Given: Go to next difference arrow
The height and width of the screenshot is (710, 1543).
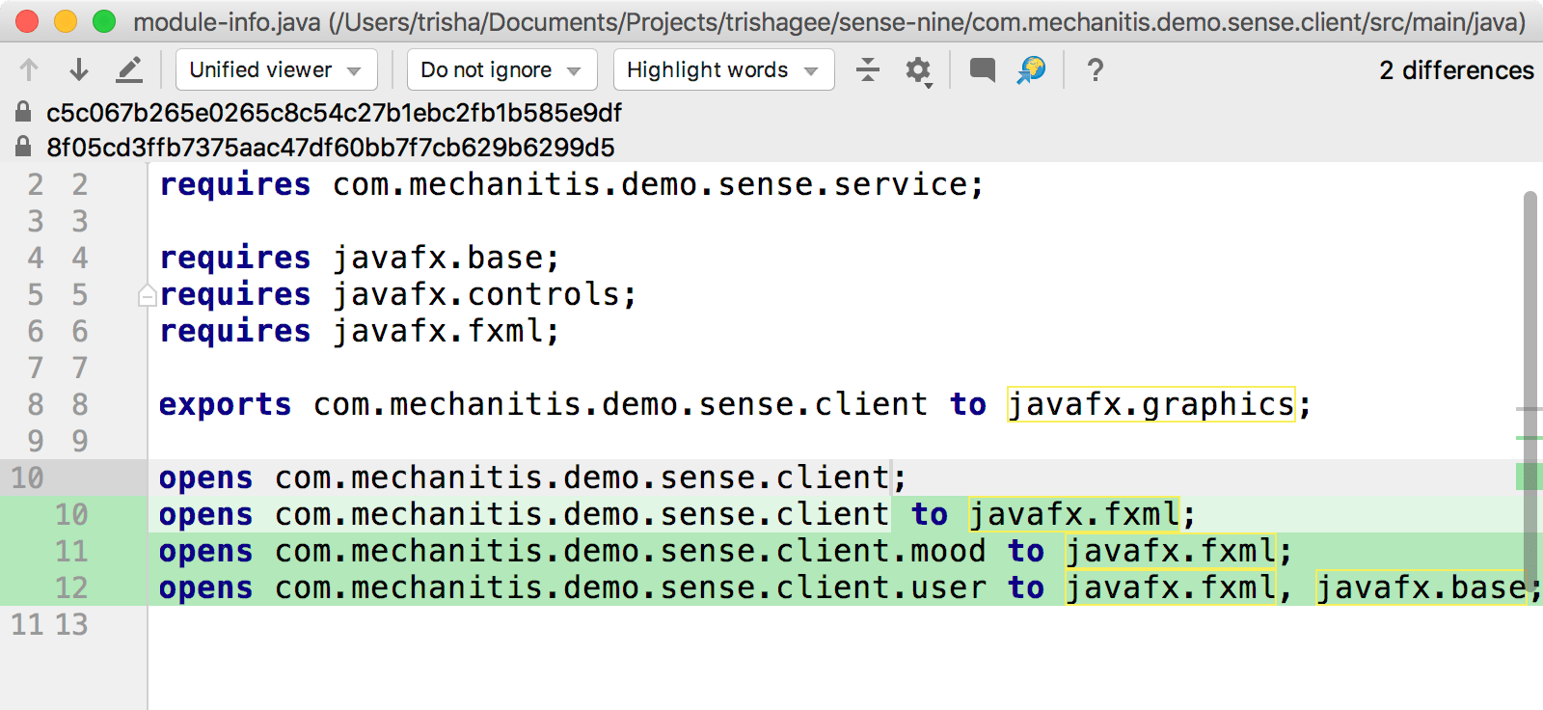Looking at the screenshot, I should click(79, 69).
